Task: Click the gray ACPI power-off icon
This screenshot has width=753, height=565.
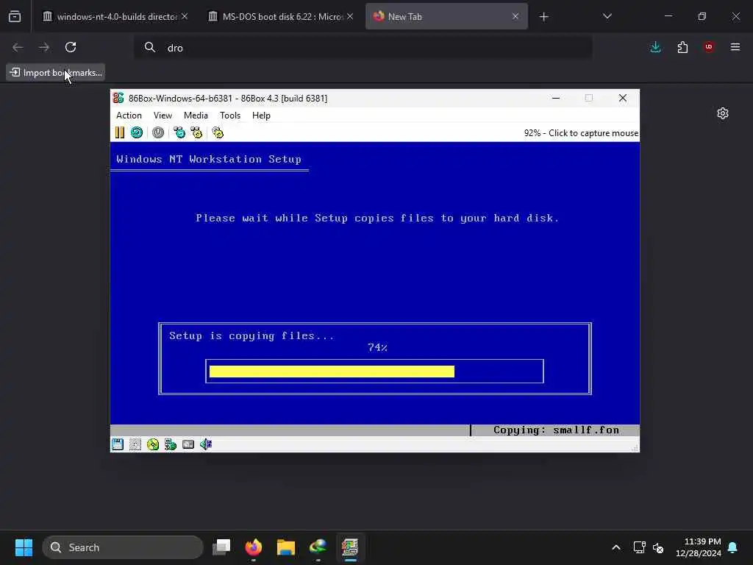Action: (158, 132)
